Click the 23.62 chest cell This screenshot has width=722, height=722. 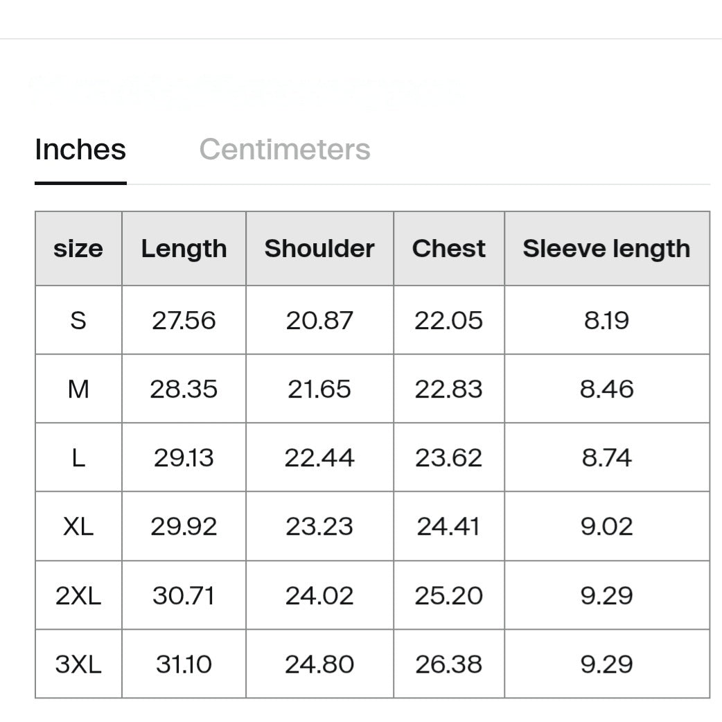click(449, 458)
